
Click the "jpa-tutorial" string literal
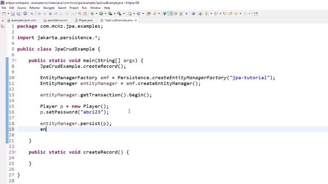coord(250,78)
